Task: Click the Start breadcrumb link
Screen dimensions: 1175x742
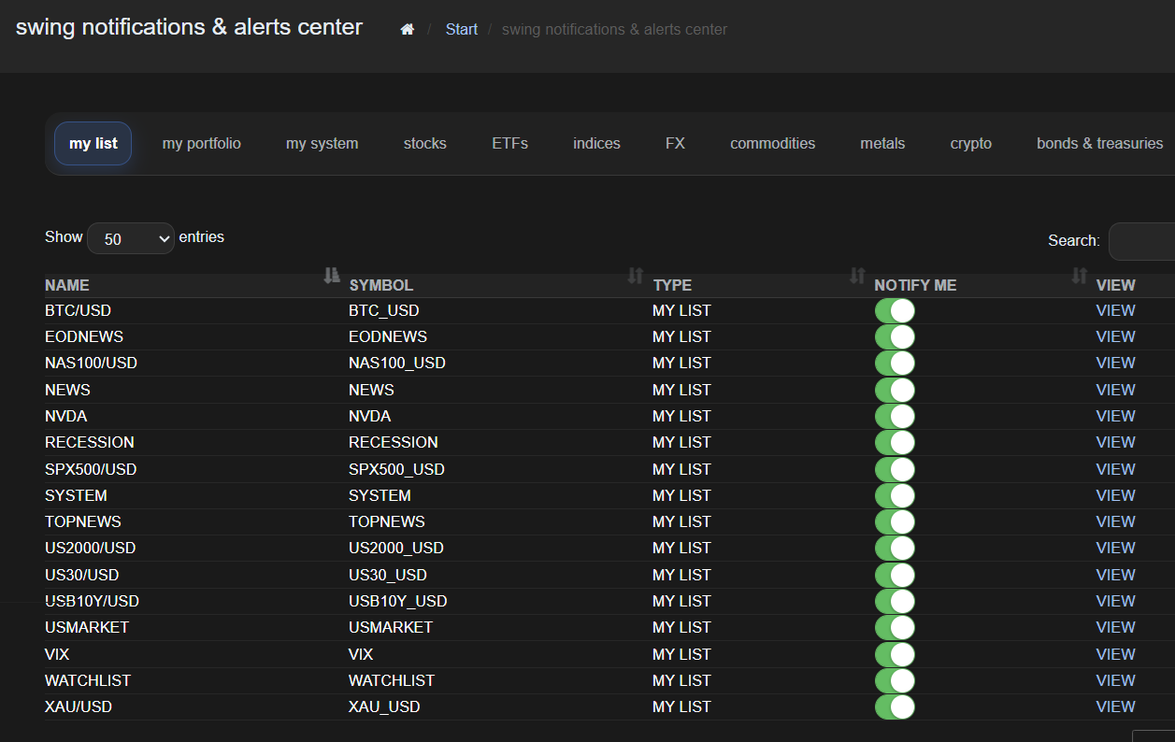Action: click(x=461, y=30)
